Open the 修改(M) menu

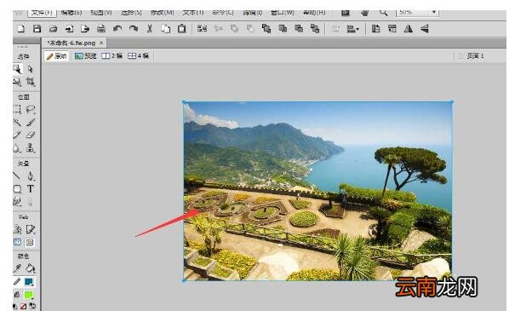(162, 12)
